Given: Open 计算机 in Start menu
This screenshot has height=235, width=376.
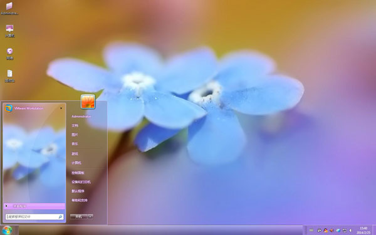Looking at the screenshot, I should [76, 163].
